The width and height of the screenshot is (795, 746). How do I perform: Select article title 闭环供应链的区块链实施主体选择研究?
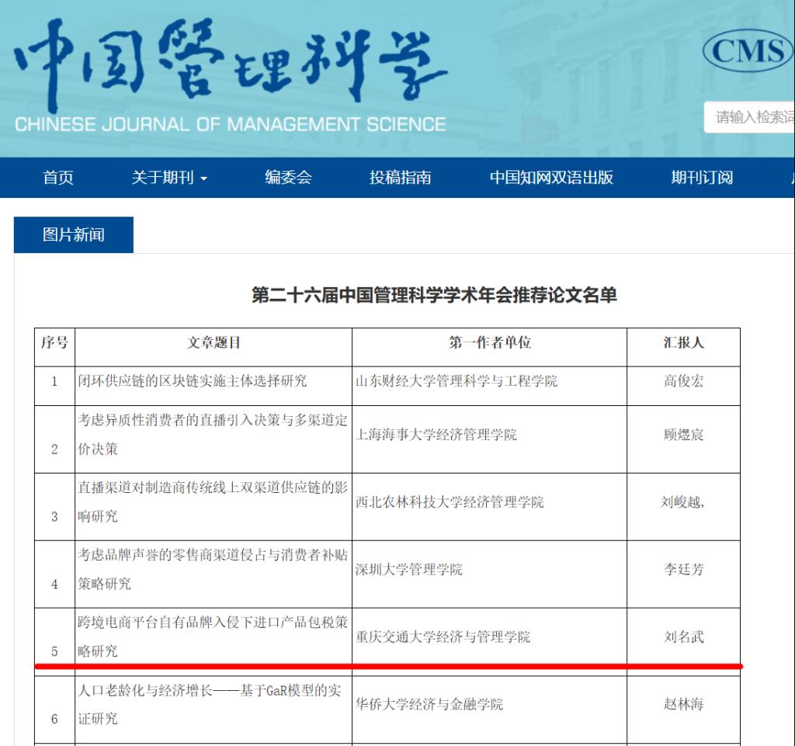click(x=193, y=381)
